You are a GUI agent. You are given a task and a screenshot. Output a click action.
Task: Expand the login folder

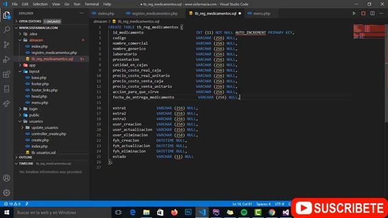[x=33, y=109]
